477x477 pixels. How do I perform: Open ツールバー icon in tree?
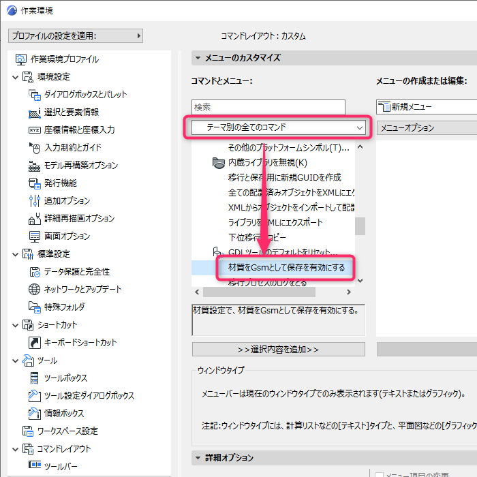click(34, 465)
